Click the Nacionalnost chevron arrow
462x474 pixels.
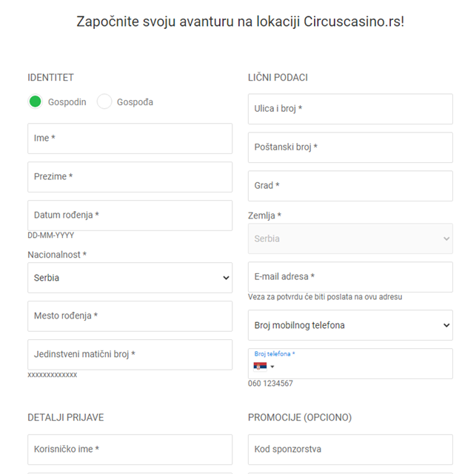point(226,278)
